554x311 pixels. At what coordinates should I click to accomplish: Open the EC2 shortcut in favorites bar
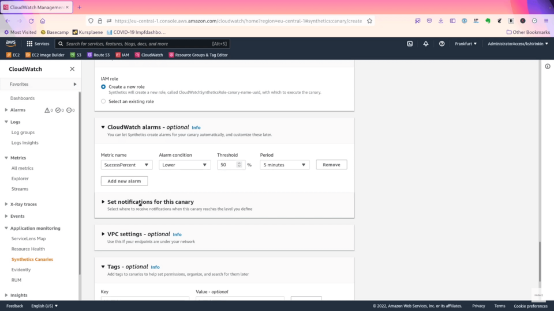point(13,55)
